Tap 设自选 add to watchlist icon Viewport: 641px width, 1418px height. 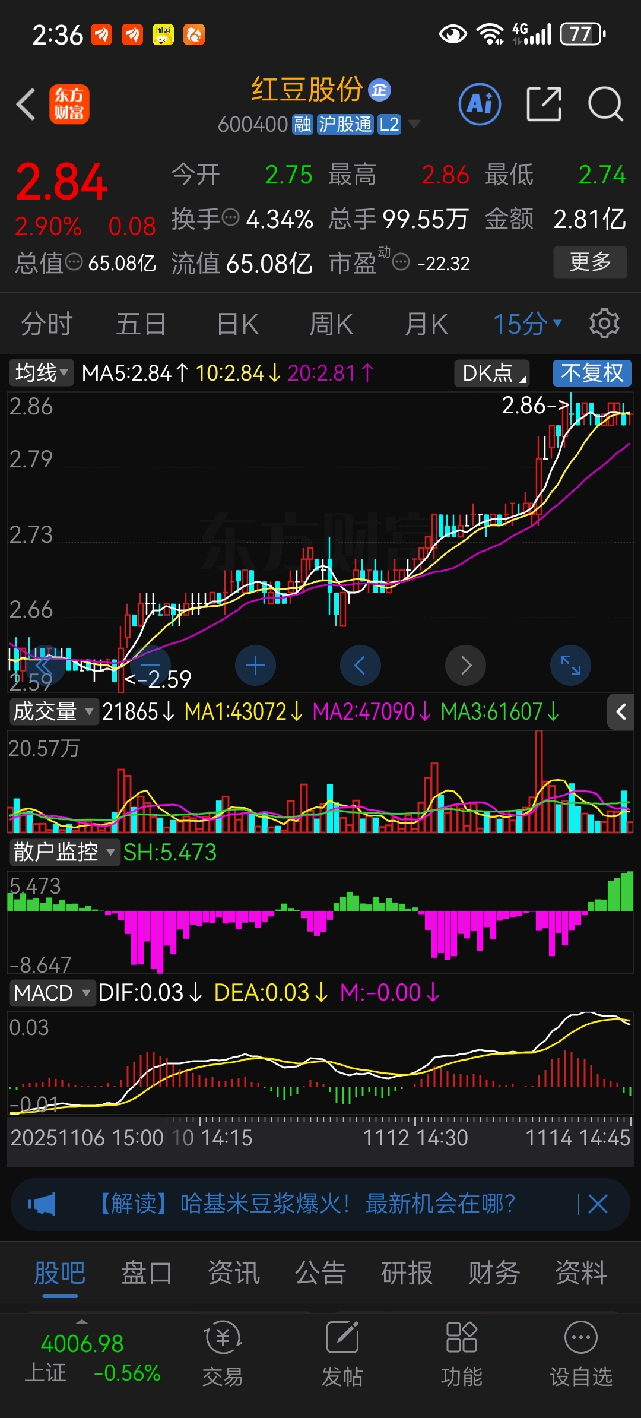581,1354
